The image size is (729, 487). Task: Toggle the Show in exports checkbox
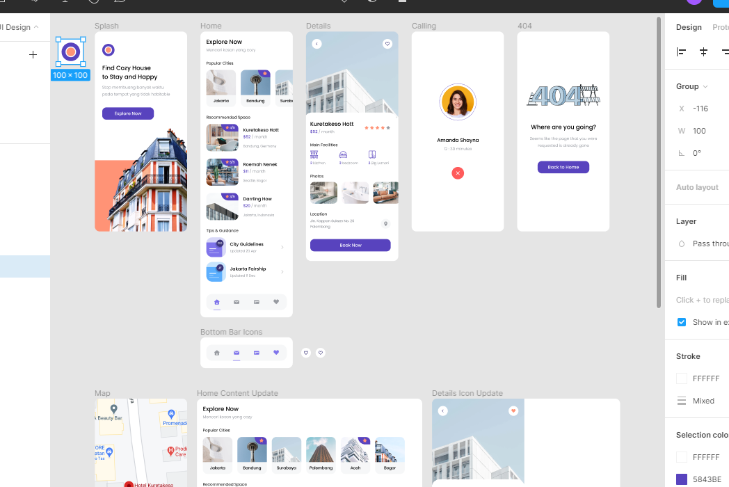point(682,322)
